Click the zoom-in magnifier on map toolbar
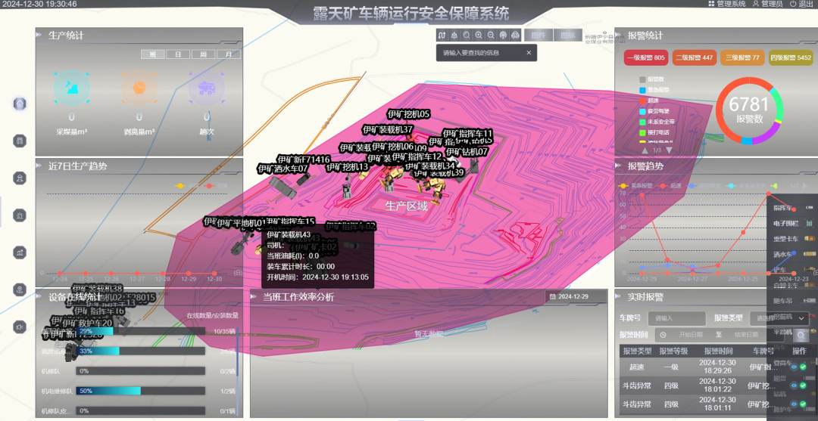Image resolution: width=818 pixels, height=421 pixels. coord(479,36)
